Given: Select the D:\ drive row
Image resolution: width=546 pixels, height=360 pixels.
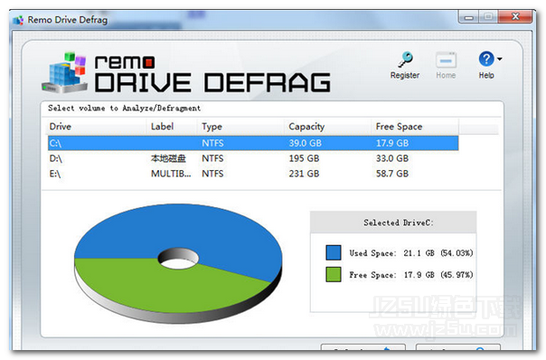Looking at the screenshot, I should 253,158.
